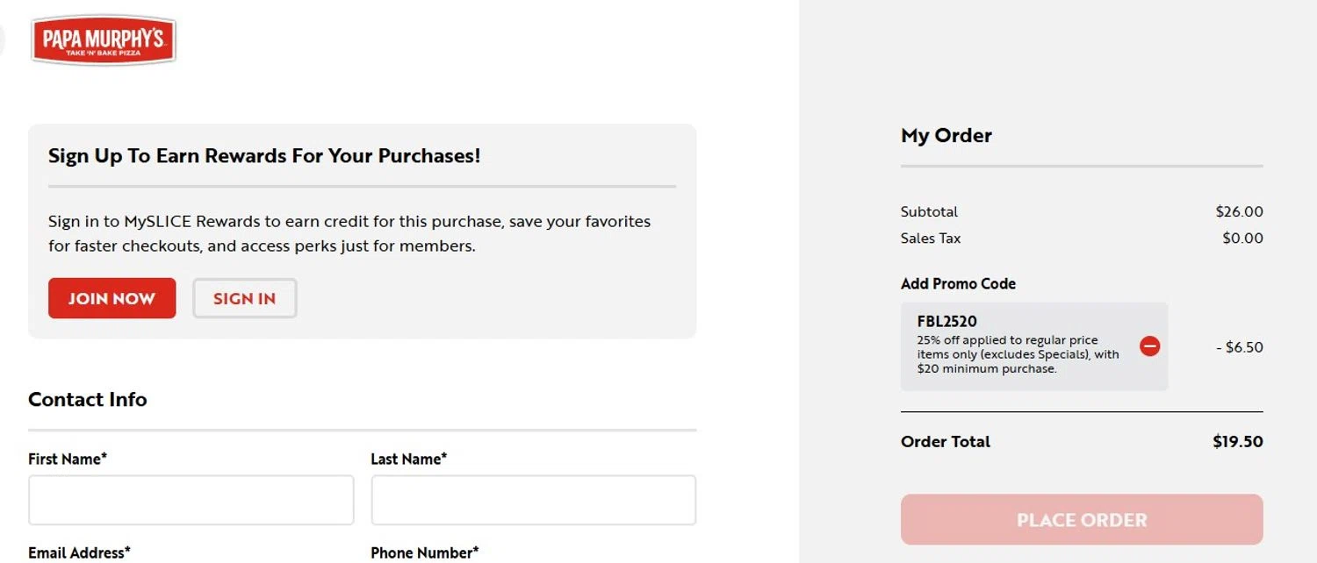This screenshot has height=563, width=1317.
Task: Click the -$6.50 discount amount
Action: click(x=1240, y=346)
